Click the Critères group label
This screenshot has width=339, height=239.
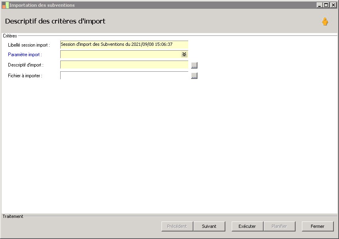[10, 36]
